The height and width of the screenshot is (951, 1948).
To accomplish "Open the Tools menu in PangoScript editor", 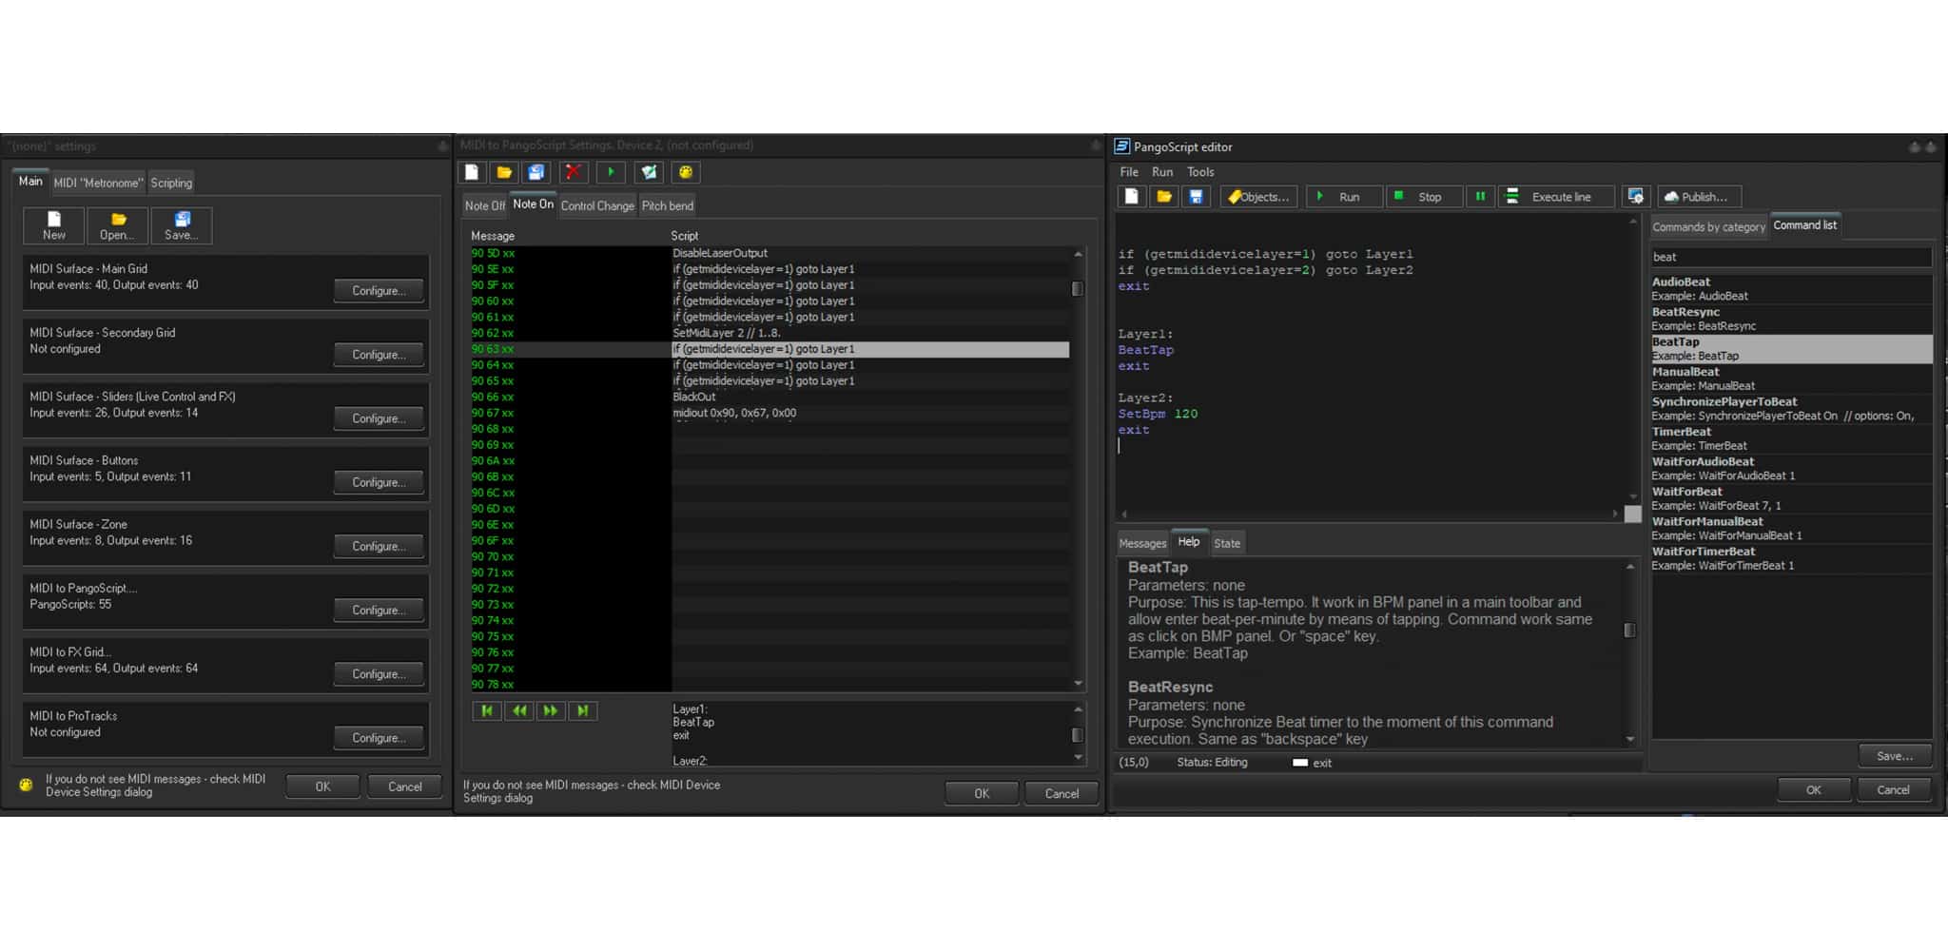I will pyautogui.click(x=1199, y=172).
